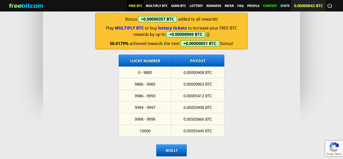Click the +0.00000051 BTC next bonus badge

200,43
